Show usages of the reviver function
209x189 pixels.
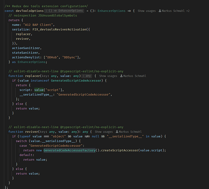104,132
